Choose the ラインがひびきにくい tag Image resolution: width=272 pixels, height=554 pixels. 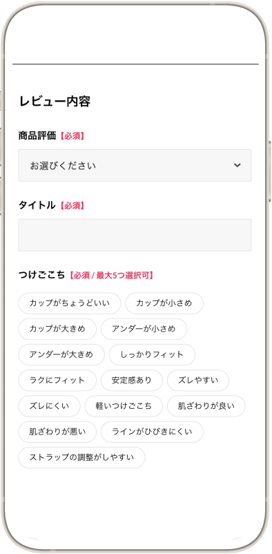click(152, 432)
